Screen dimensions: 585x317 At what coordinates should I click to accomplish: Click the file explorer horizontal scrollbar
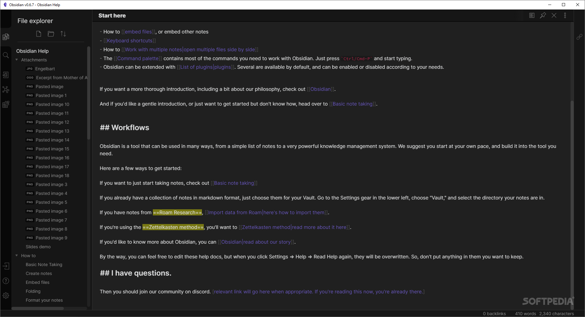click(37, 308)
